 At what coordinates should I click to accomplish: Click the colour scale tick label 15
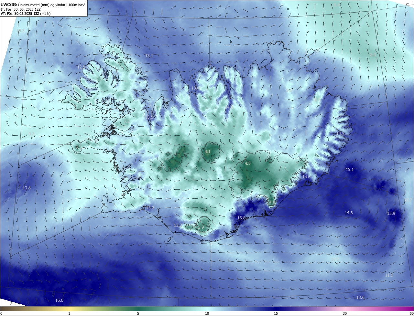(276, 313)
